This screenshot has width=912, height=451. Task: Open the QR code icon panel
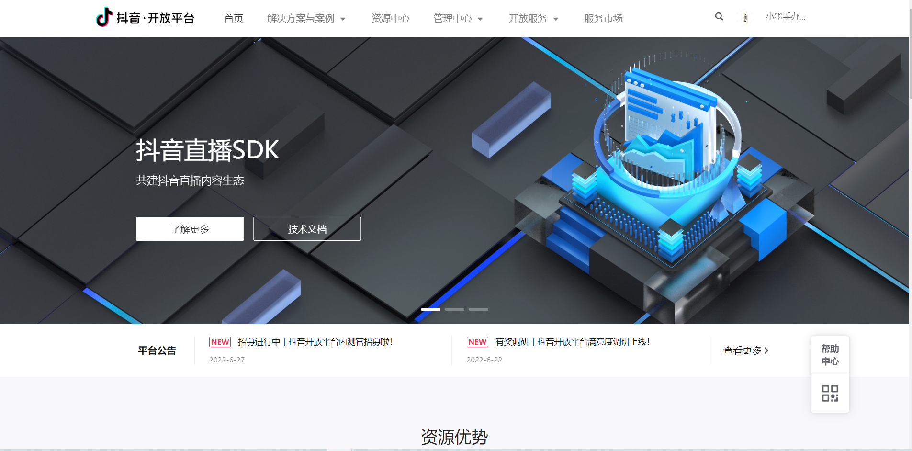click(x=830, y=393)
